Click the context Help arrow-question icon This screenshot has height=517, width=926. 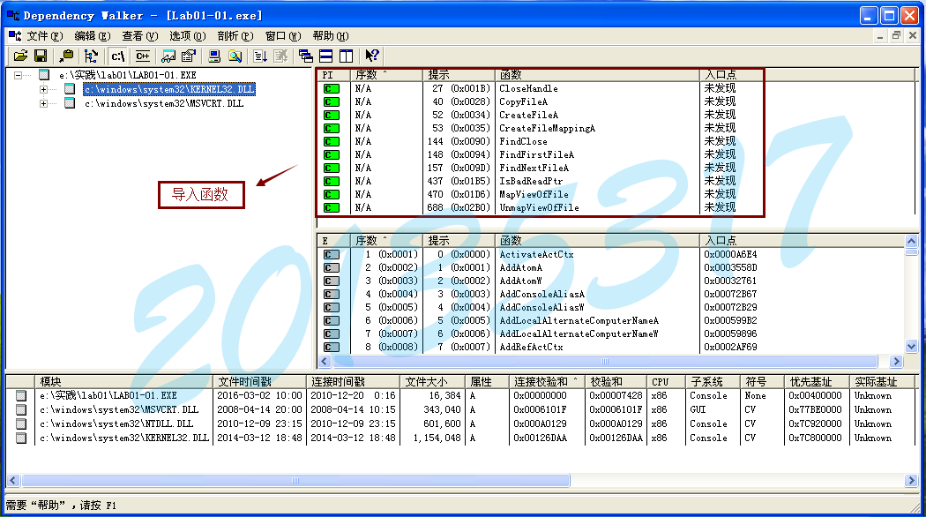(x=372, y=56)
